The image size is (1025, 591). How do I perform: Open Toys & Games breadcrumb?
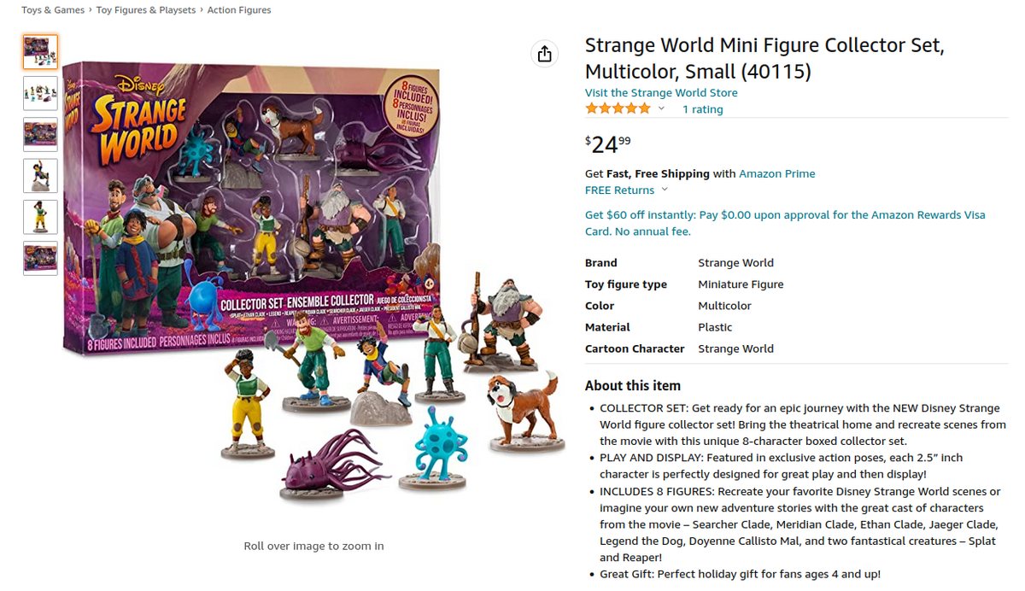point(53,10)
